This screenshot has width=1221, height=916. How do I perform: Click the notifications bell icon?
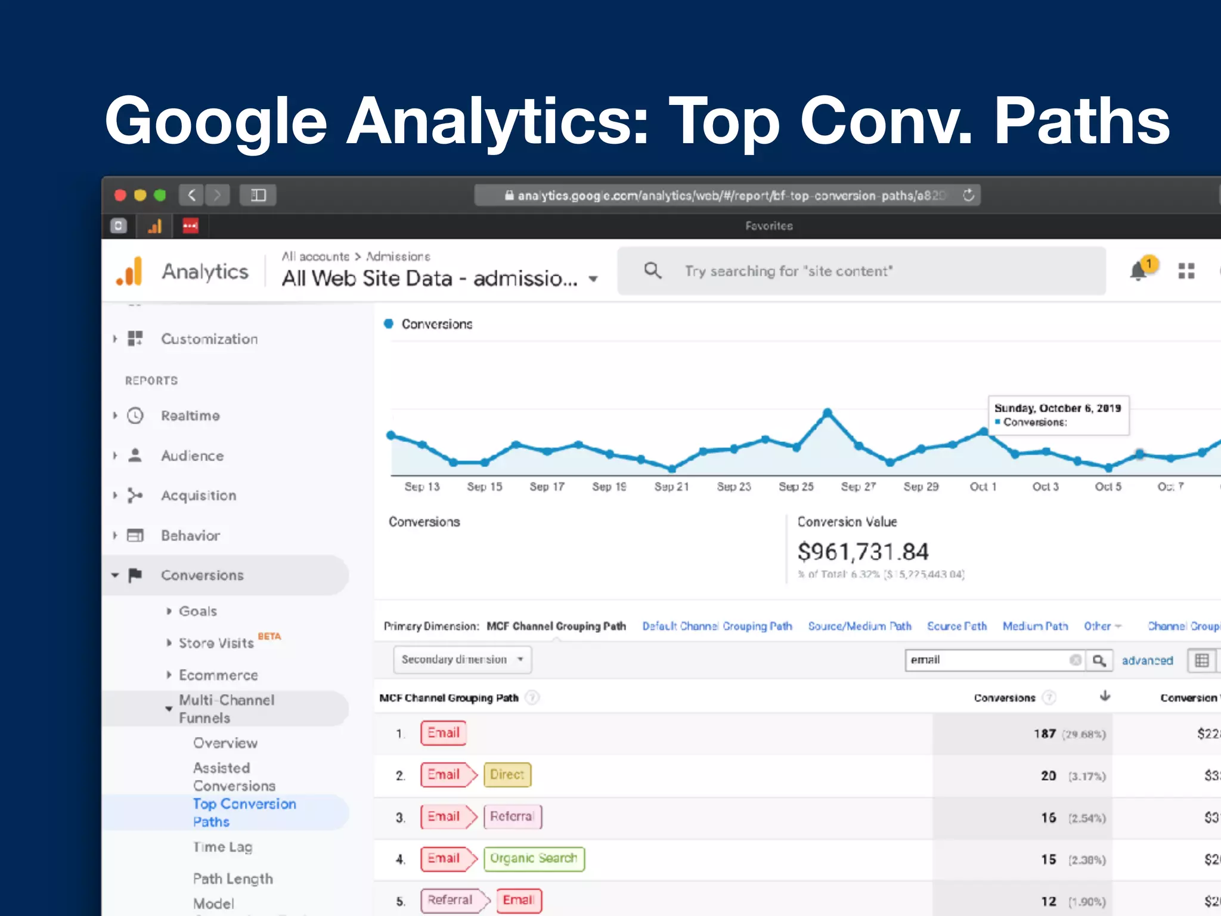point(1138,271)
